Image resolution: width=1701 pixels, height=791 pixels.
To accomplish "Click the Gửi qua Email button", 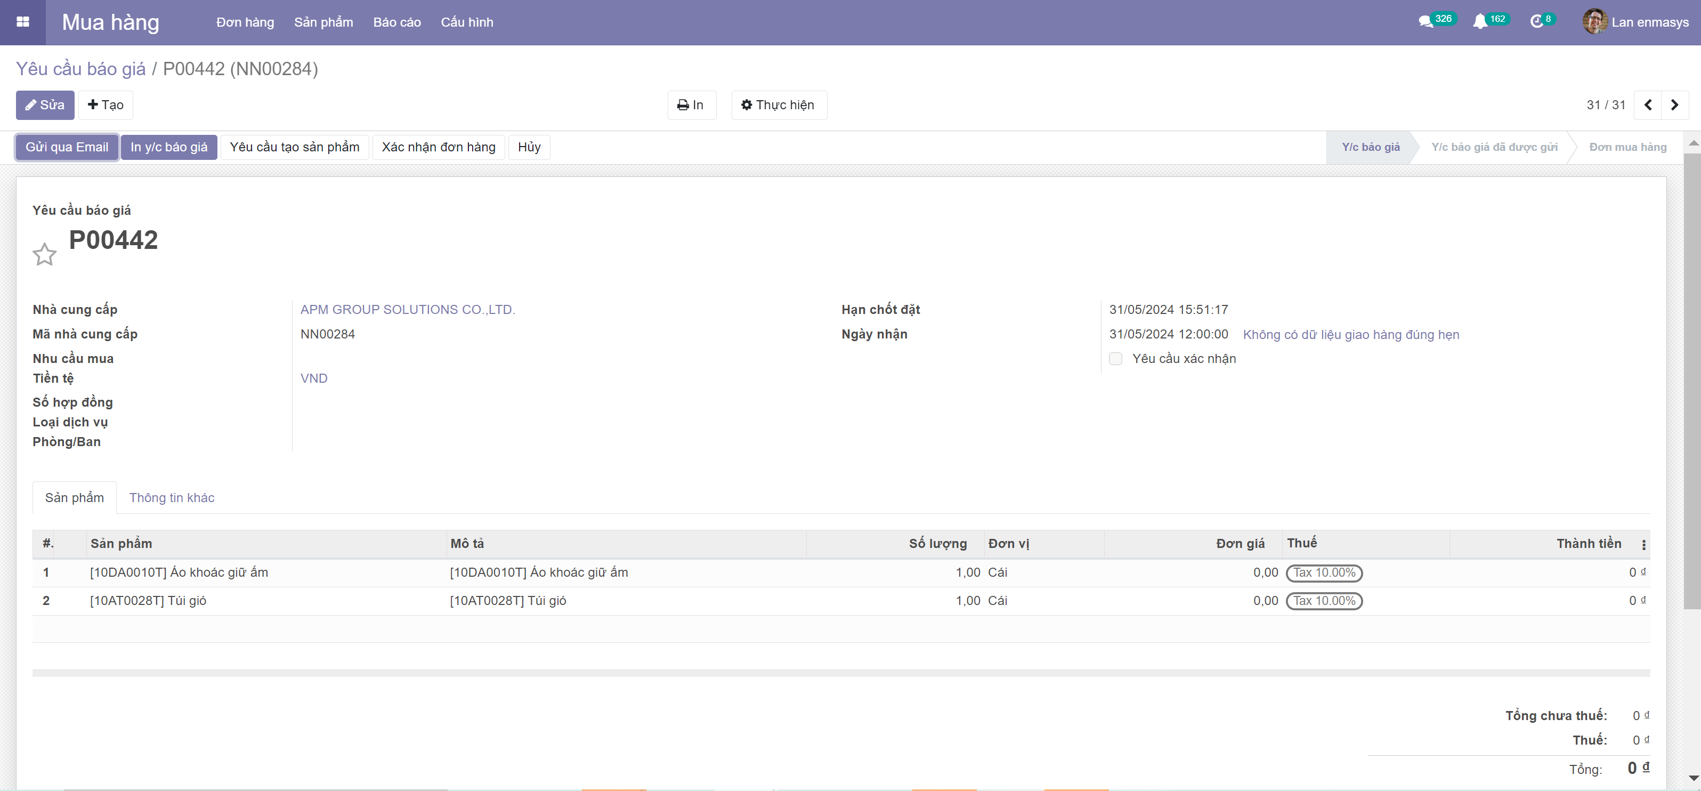I will [x=67, y=147].
